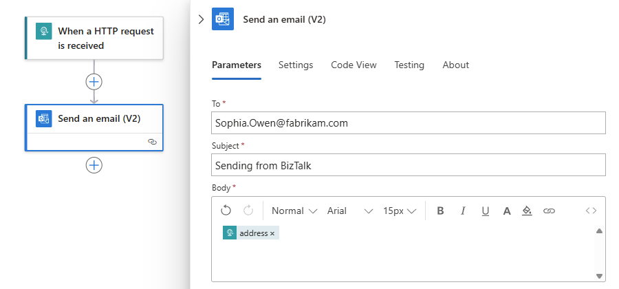Collapse the Send an email details panel
Screen dimensions: 619x289
click(201, 19)
